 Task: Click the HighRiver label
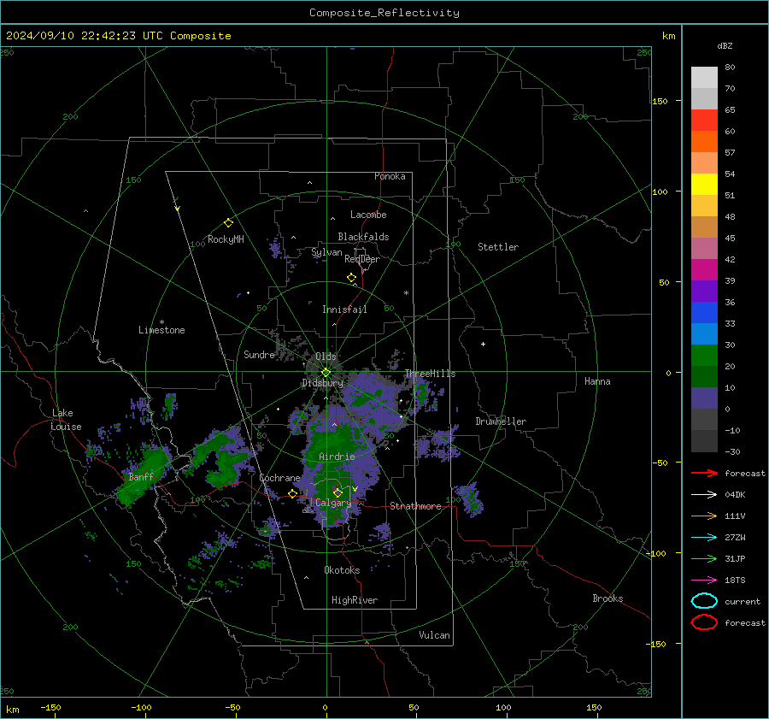click(x=355, y=600)
